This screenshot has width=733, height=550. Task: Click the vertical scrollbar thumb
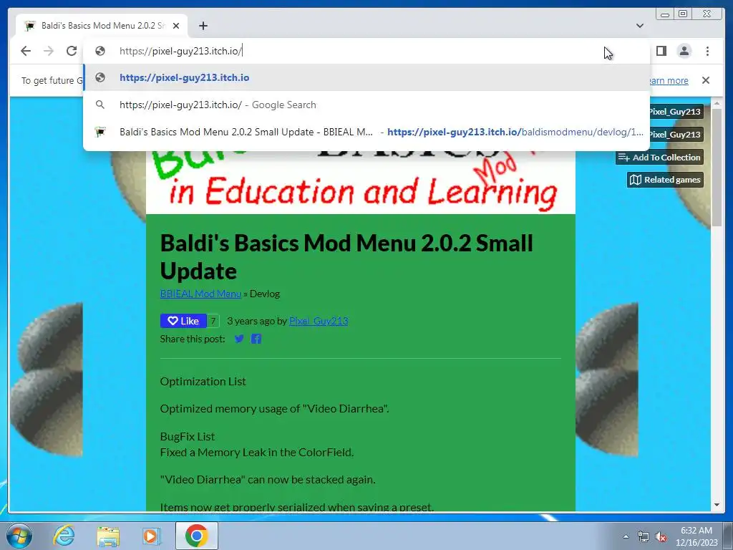717,168
